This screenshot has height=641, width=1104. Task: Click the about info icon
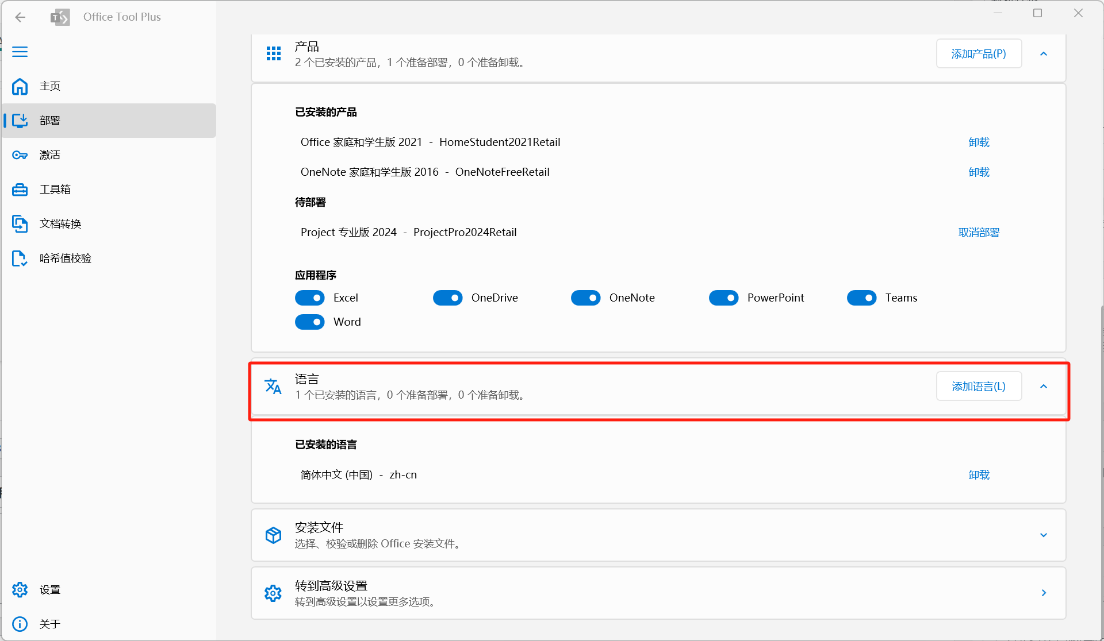20,624
